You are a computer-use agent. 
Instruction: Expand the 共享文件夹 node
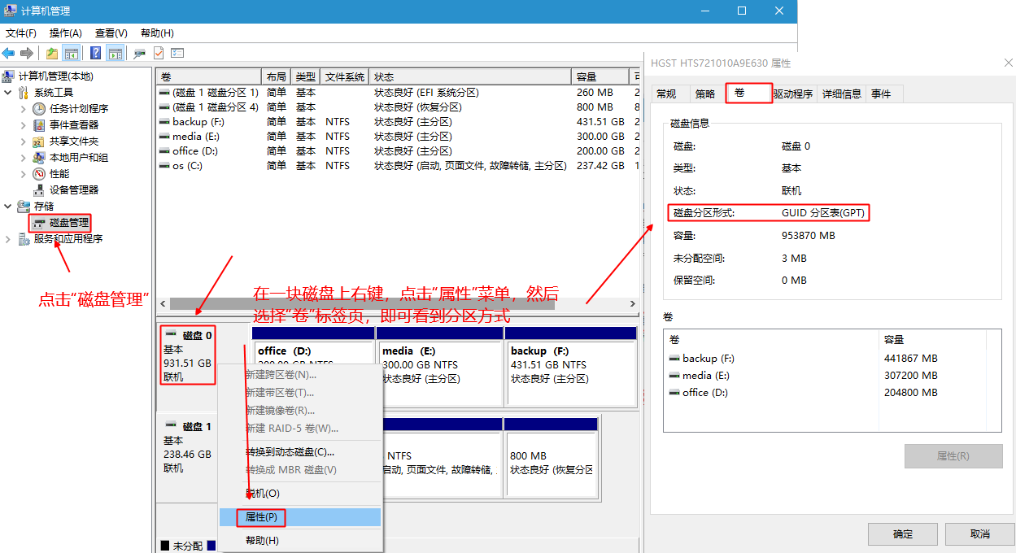point(24,142)
